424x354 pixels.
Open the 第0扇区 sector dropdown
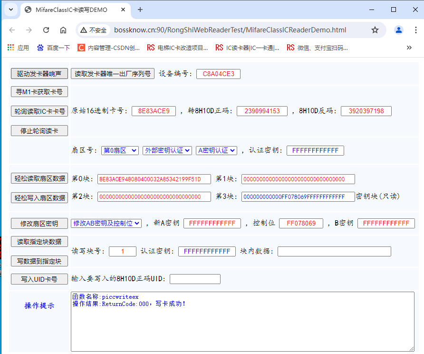pyautogui.click(x=120, y=150)
